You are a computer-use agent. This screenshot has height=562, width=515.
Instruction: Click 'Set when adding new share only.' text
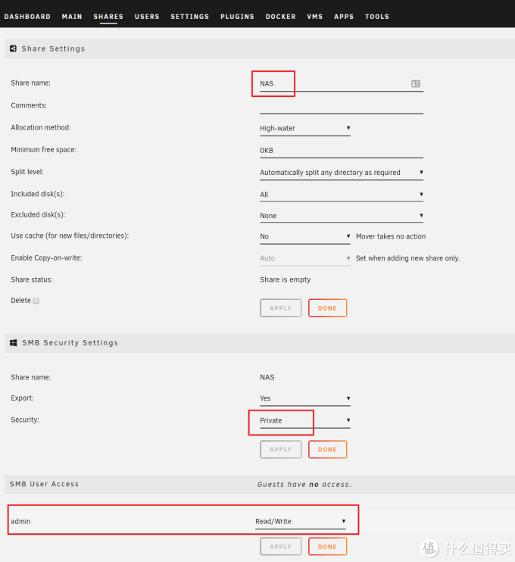tap(407, 258)
